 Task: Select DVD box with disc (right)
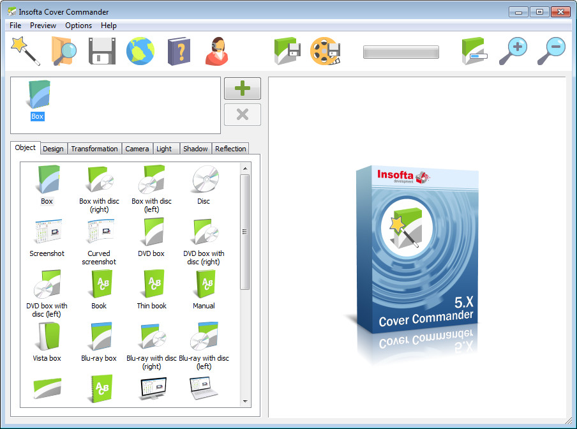click(204, 242)
